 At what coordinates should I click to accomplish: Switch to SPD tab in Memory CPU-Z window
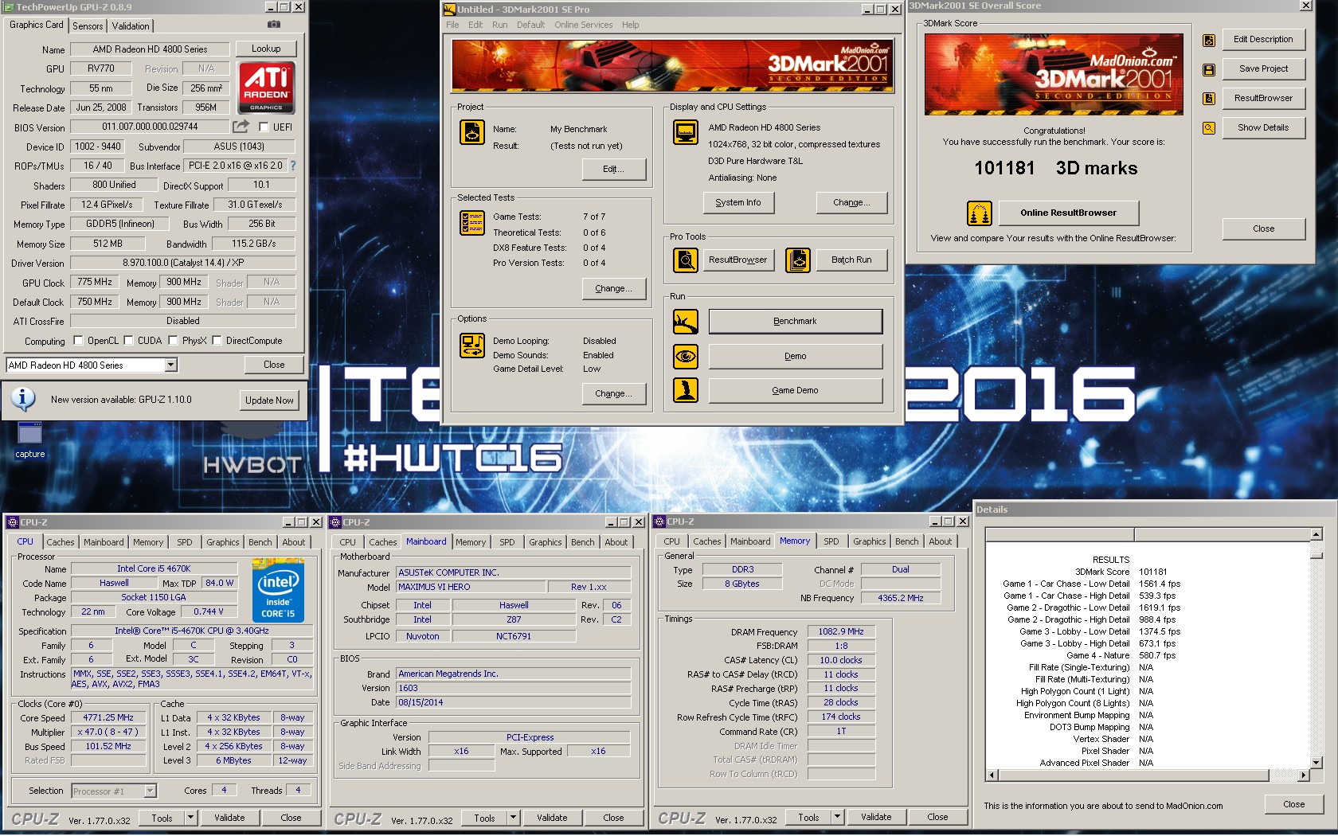coord(831,541)
